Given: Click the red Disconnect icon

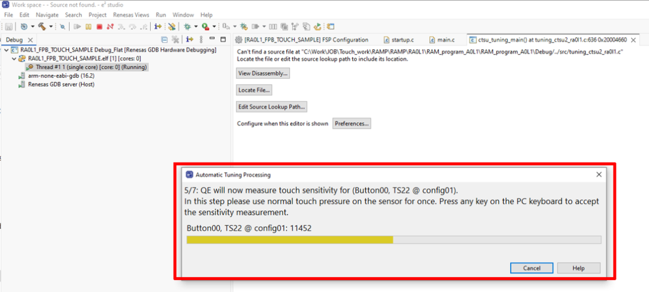Looking at the screenshot, I should (110, 26).
